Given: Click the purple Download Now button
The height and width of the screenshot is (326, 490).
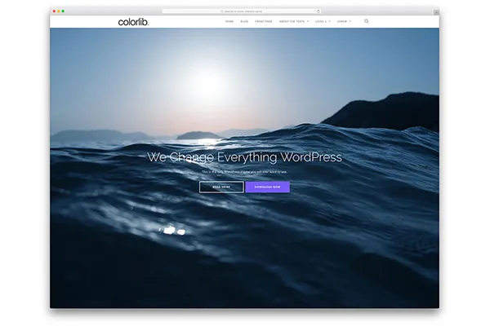Looking at the screenshot, I should 267,187.
